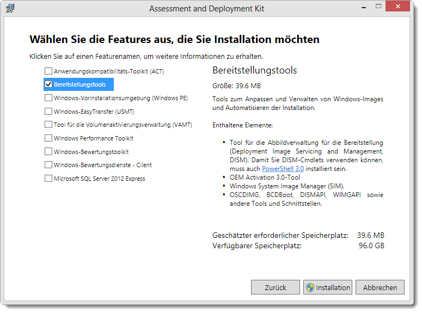Click the Windows-EasyTransfer (USMT) label
This screenshot has height=313, width=422.
click(94, 112)
